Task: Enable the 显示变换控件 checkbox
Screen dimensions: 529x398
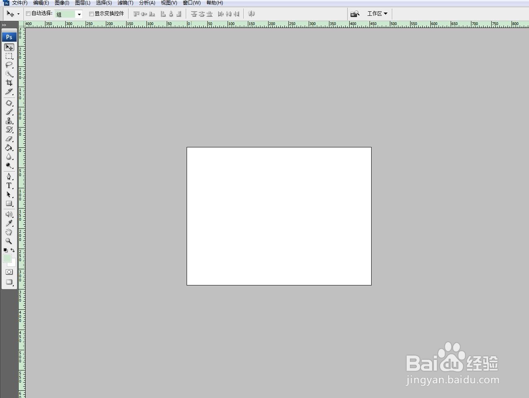Action: click(92, 14)
